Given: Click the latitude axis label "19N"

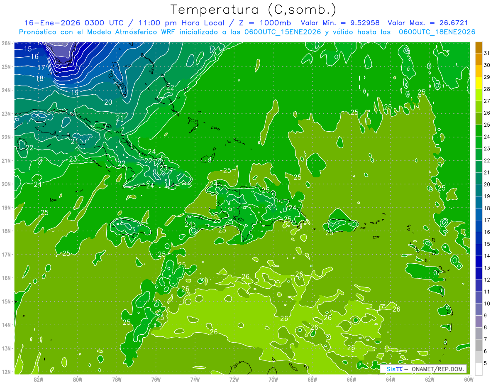Looking at the screenshot, I should pyautogui.click(x=6, y=207).
